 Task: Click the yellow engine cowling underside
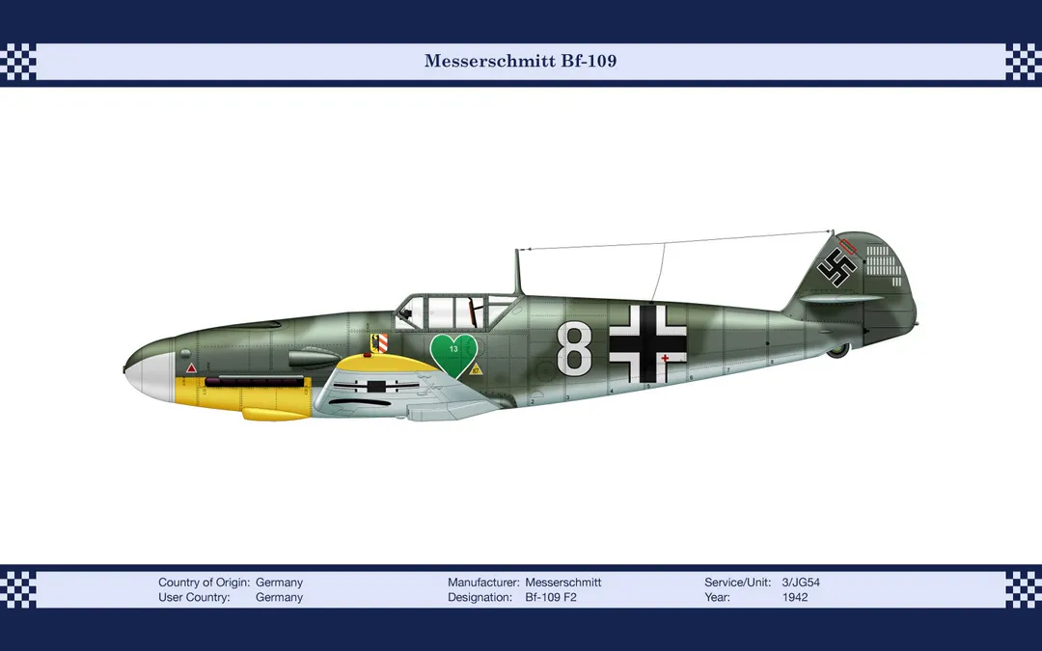pos(243,398)
